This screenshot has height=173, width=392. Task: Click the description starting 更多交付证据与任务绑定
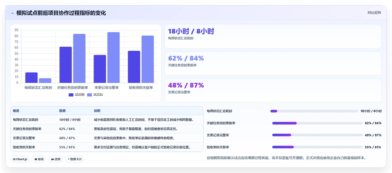tap(142, 147)
